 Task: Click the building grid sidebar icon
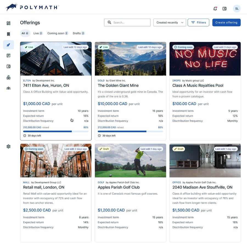(x=9, y=34)
